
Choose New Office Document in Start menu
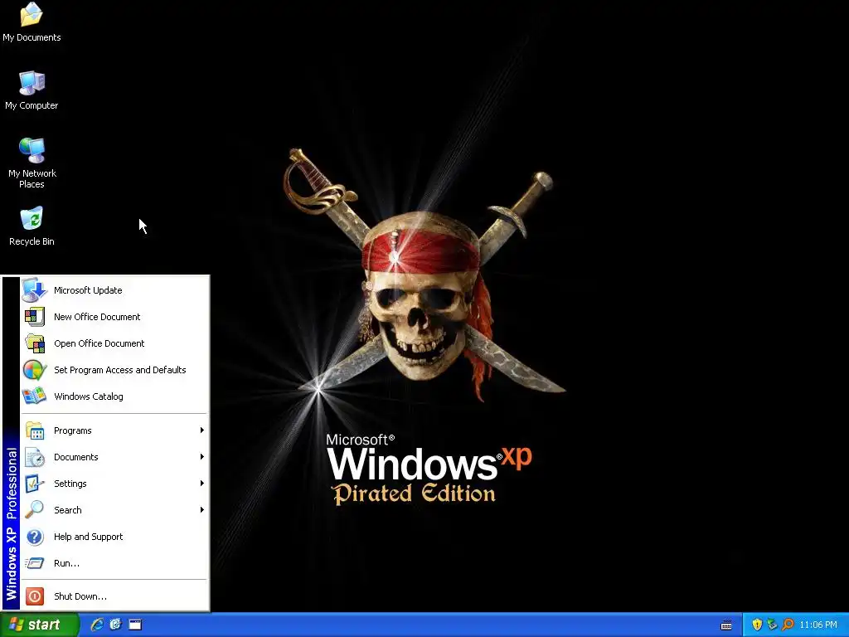(x=114, y=317)
